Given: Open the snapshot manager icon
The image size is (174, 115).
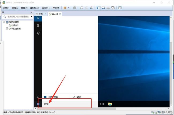Looking at the screenshot, I should (x=91, y=8).
